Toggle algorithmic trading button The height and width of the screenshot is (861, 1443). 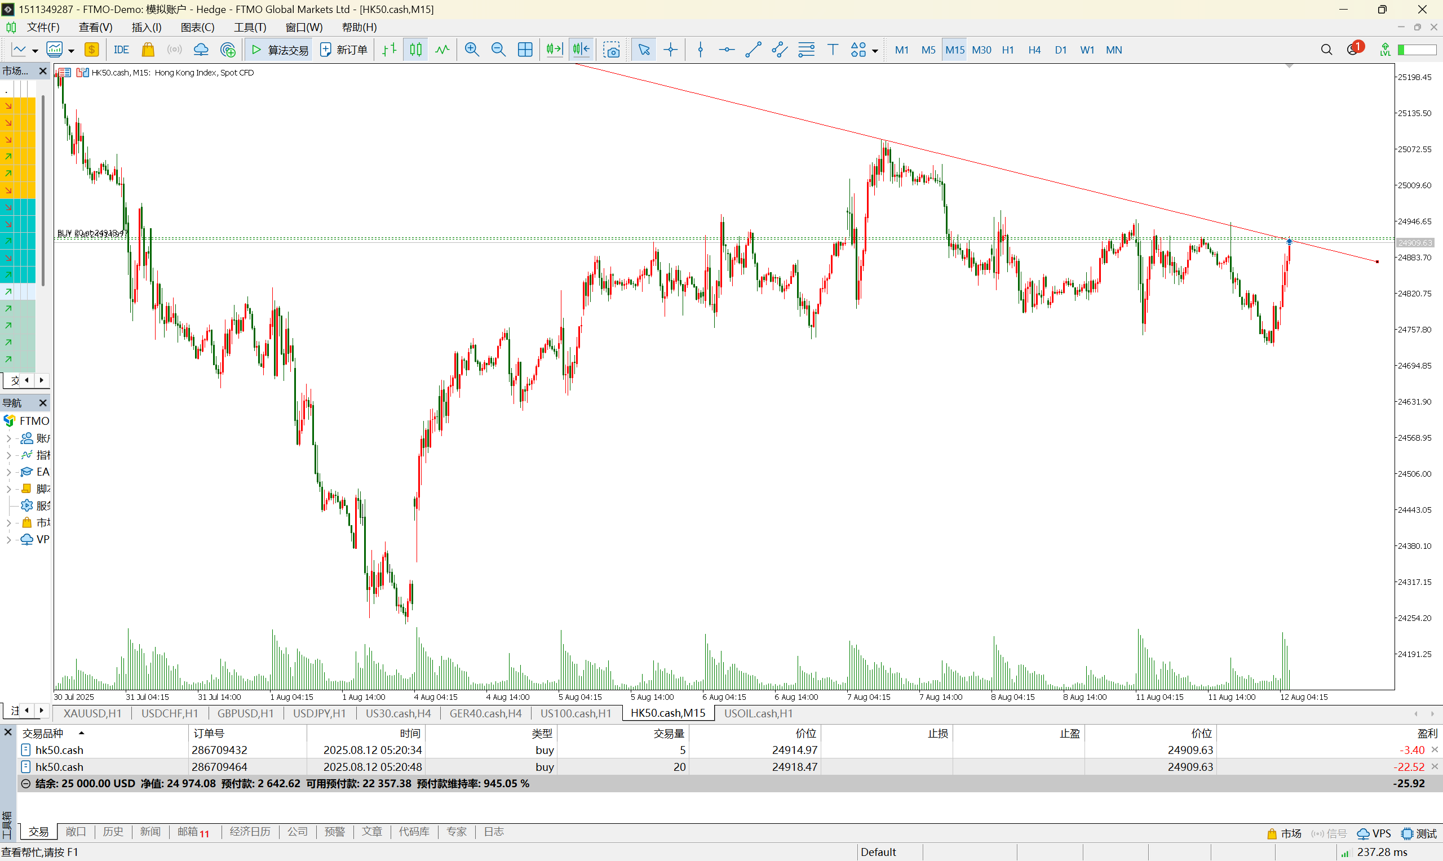click(x=280, y=50)
